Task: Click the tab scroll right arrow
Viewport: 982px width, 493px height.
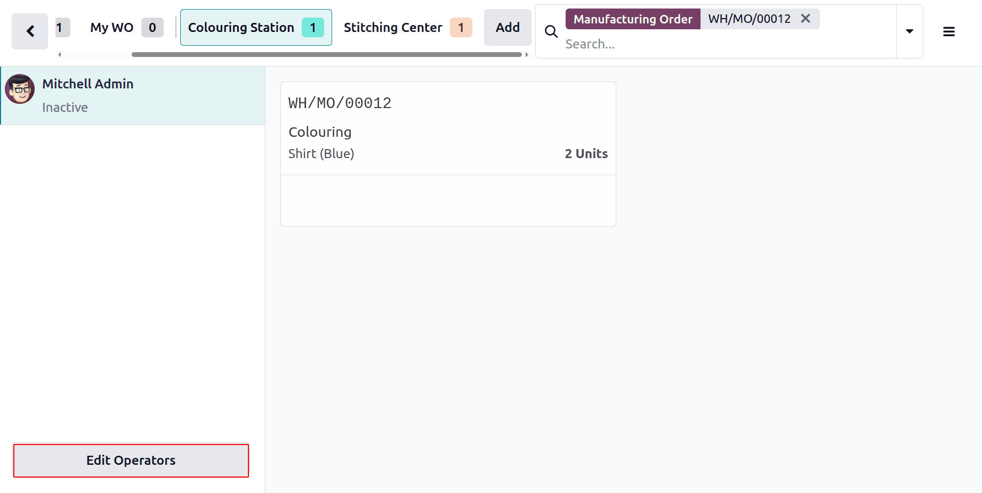Action: tap(527, 54)
